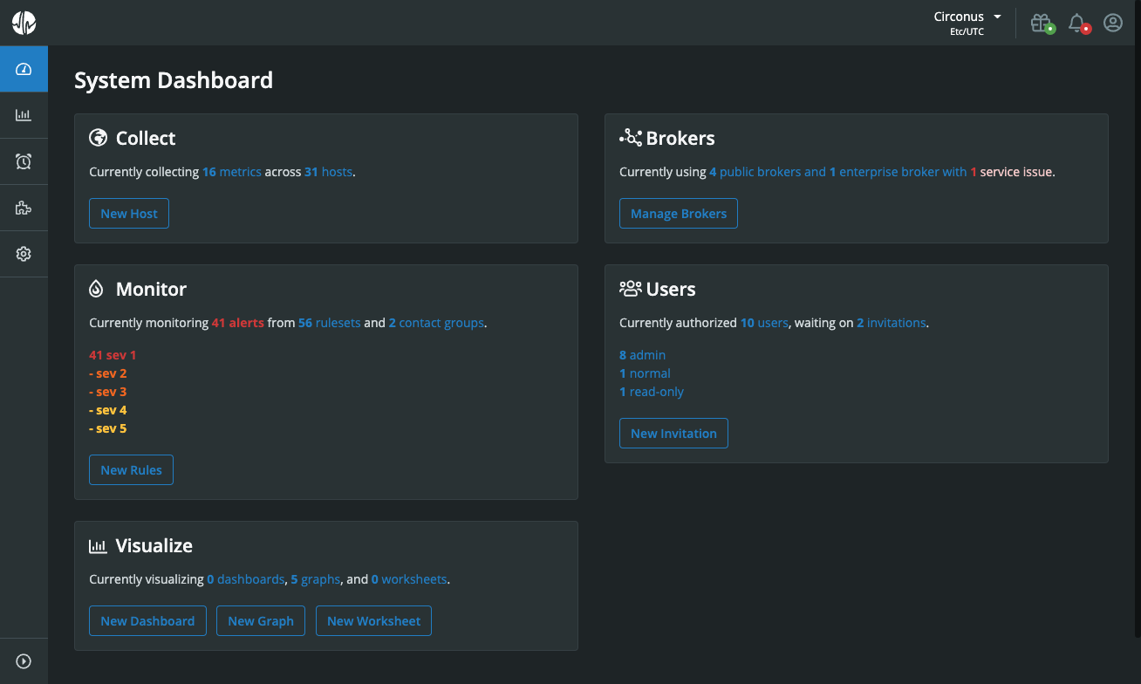The width and height of the screenshot is (1141, 684).
Task: Open the Alerts alarm clock icon in sidebar
Action: click(24, 161)
